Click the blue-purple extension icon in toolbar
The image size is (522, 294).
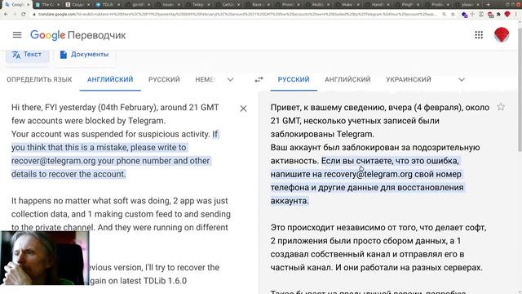(464, 15)
